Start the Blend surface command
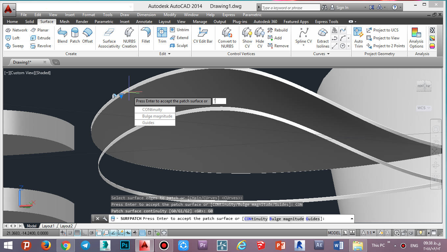The image size is (447, 252). pos(62,35)
